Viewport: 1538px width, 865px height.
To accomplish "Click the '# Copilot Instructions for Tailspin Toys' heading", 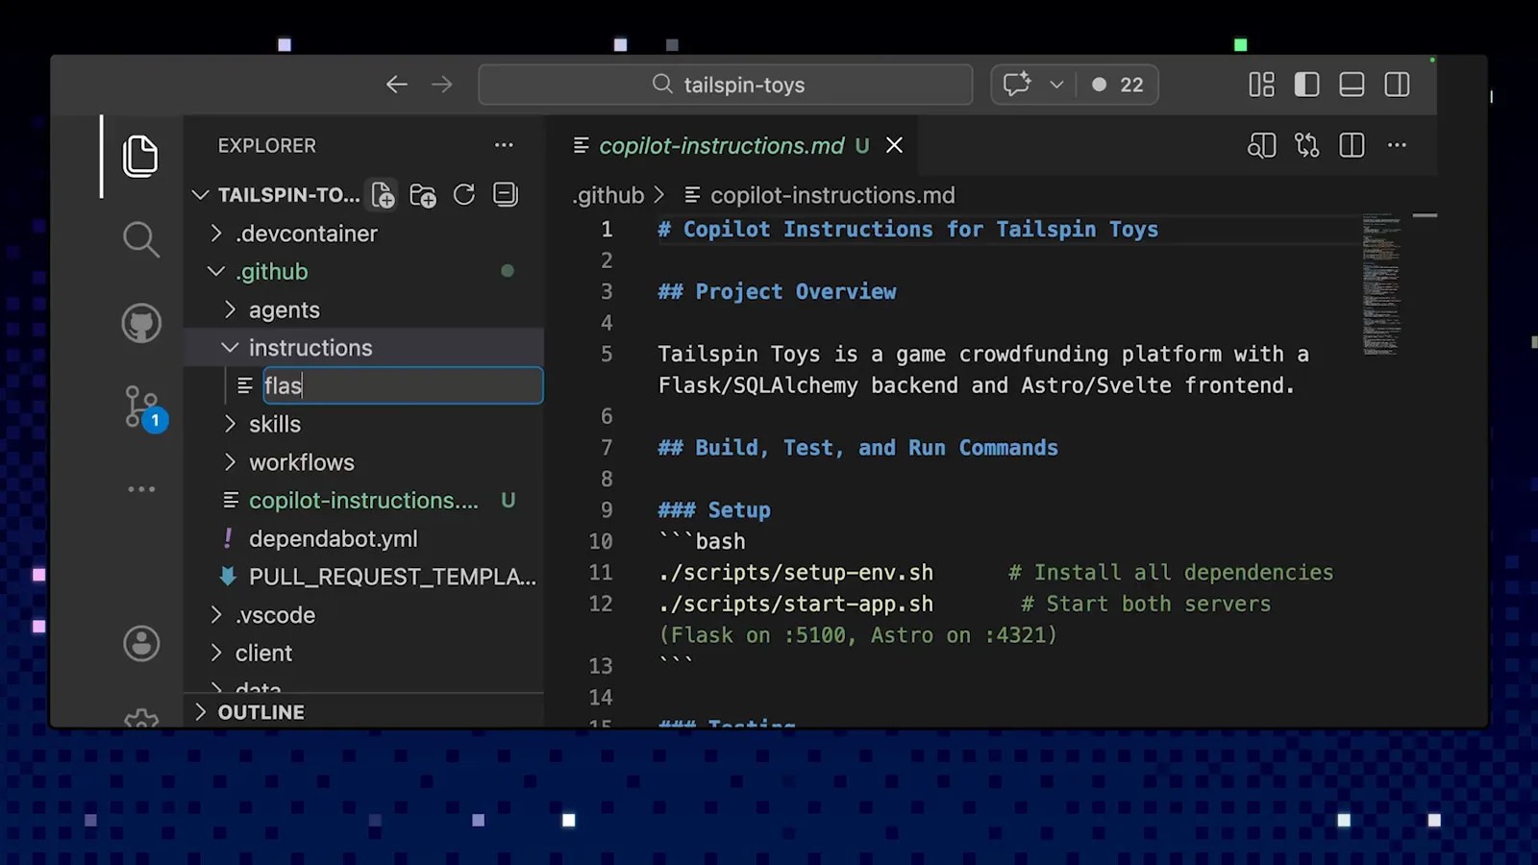I will (908, 229).
